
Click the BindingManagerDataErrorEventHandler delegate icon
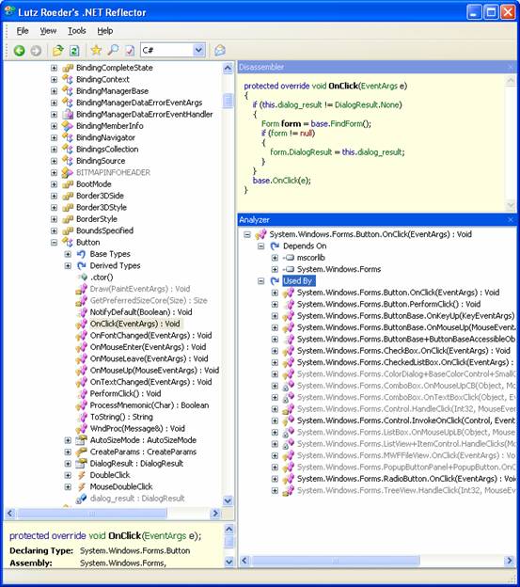pyautogui.click(x=68, y=114)
